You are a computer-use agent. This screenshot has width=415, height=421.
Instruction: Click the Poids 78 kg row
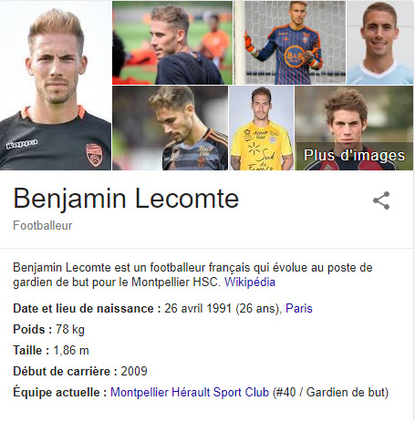click(x=49, y=330)
